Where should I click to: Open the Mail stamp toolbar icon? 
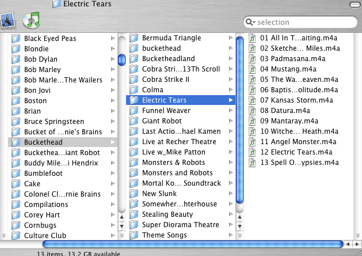(8, 21)
